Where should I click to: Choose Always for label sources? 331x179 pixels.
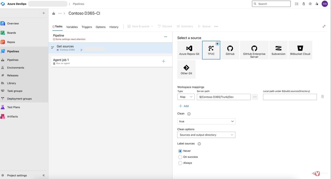tap(180, 163)
